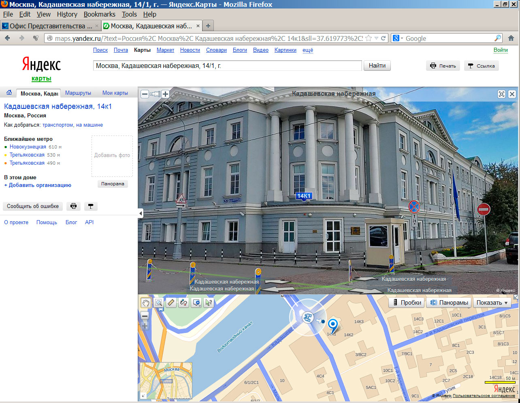Open the Пользовательское соглашение link
This screenshot has height=403, width=520.
click(484, 396)
